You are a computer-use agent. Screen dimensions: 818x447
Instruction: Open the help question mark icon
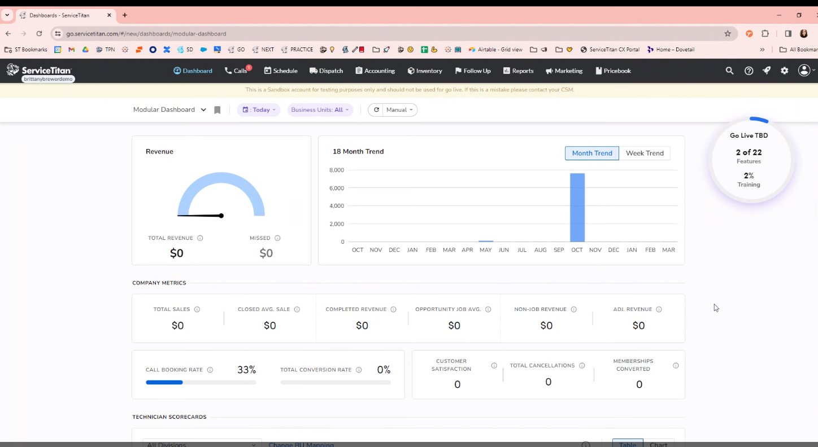pos(749,71)
